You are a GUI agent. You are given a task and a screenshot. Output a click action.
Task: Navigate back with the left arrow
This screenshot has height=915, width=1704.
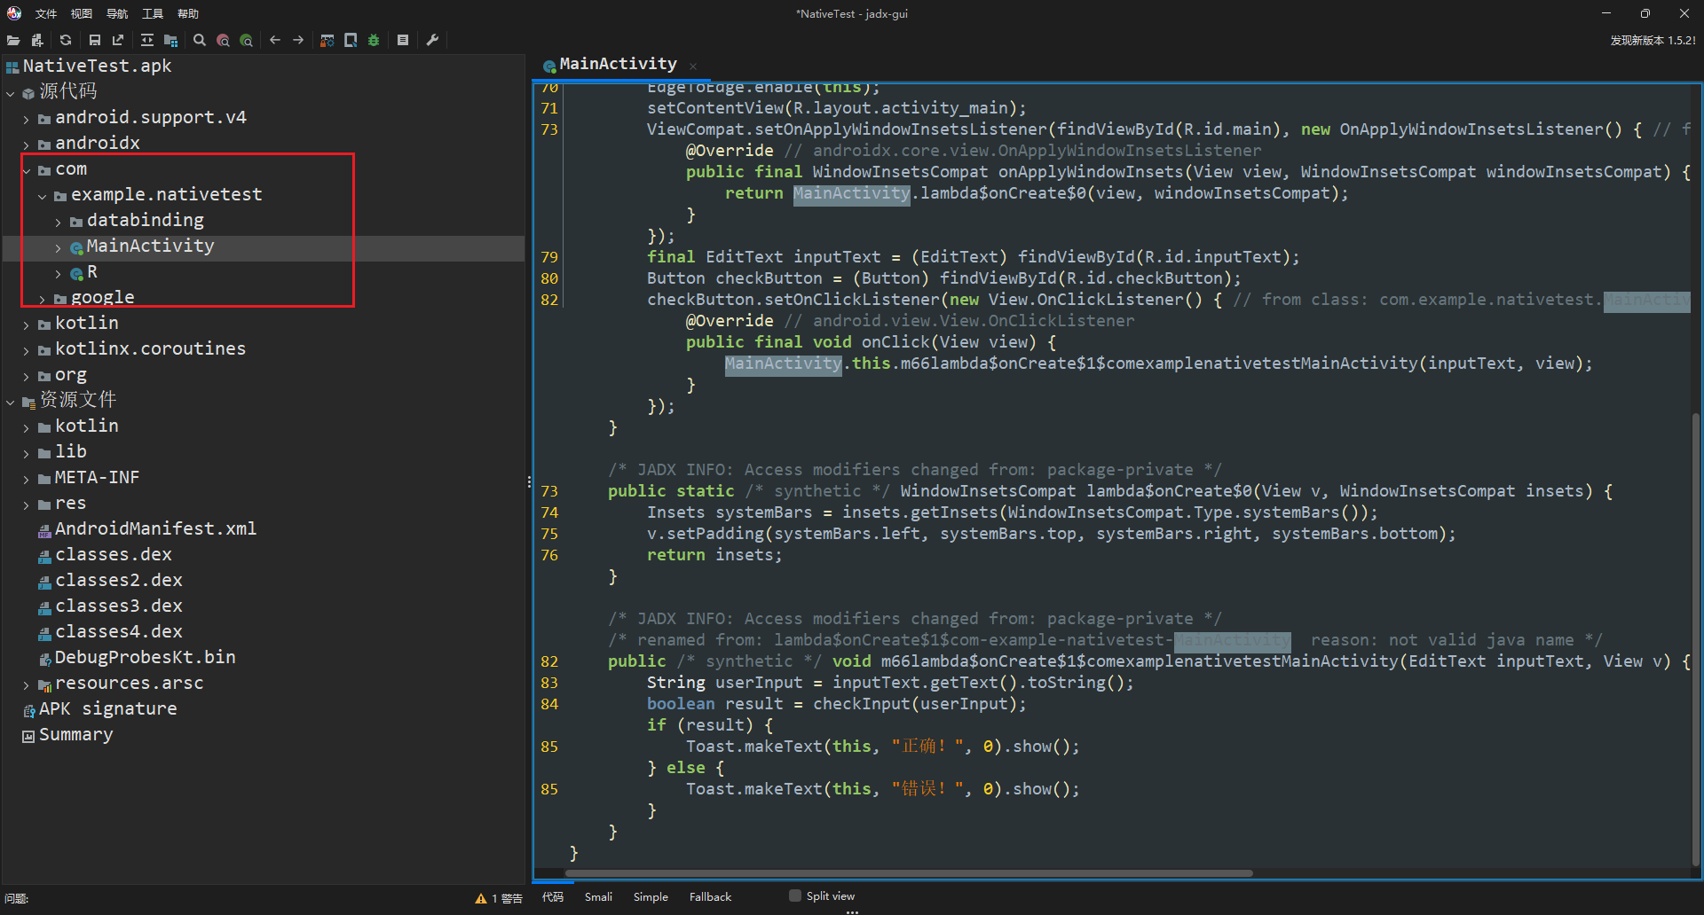click(275, 40)
